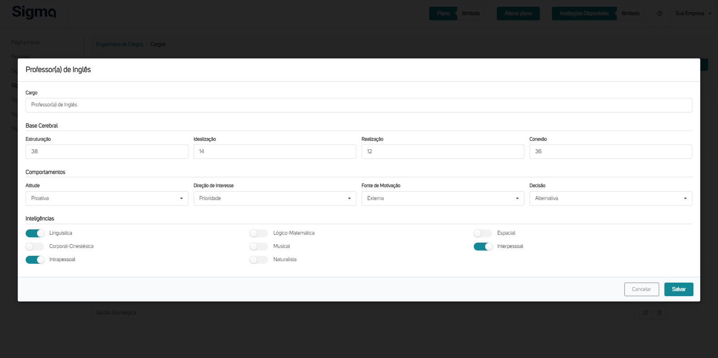Image resolution: width=718 pixels, height=358 pixels.
Task: Click the help question mark icon
Action: (659, 13)
